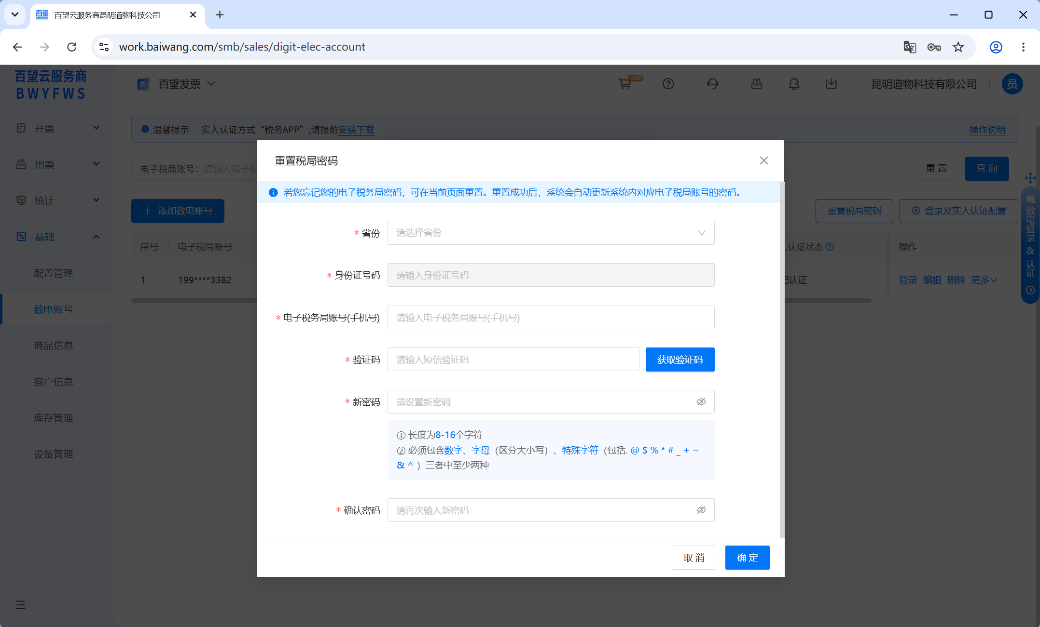
Task: Open Chrome three-dot menu
Action: 1023,47
